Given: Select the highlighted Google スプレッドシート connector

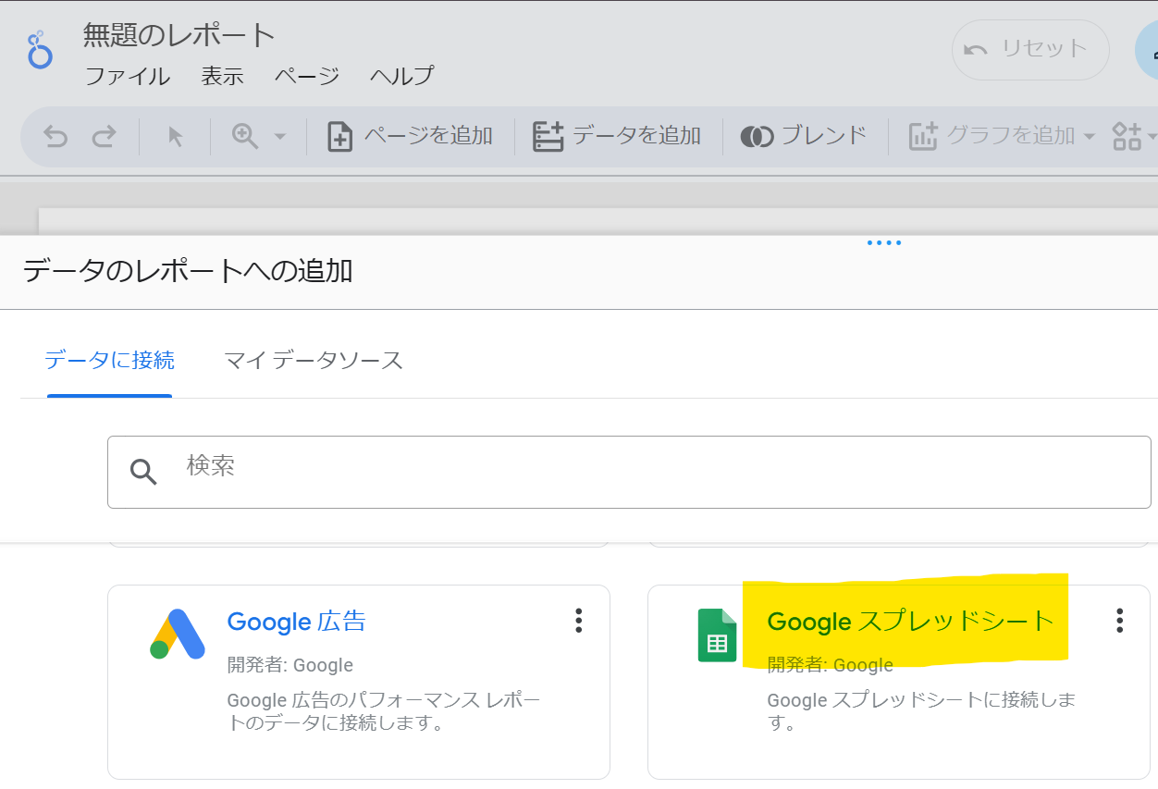Looking at the screenshot, I should pos(911,622).
